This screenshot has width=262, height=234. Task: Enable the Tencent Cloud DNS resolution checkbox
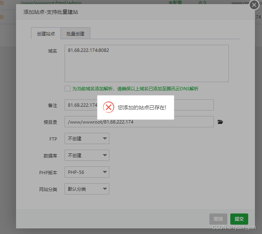pos(68,88)
